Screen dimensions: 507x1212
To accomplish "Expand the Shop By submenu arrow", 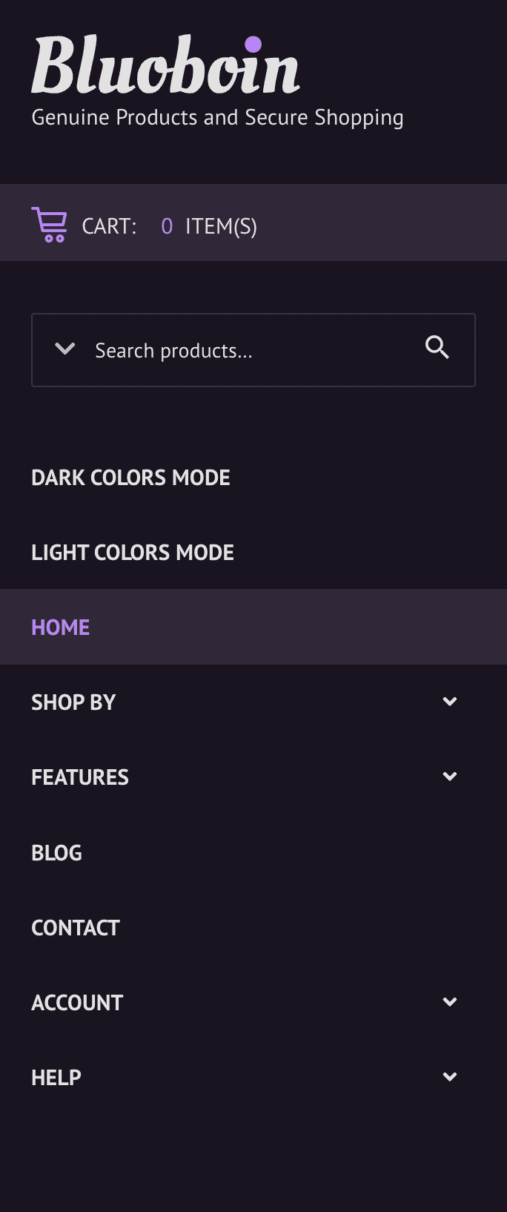I will (x=450, y=702).
